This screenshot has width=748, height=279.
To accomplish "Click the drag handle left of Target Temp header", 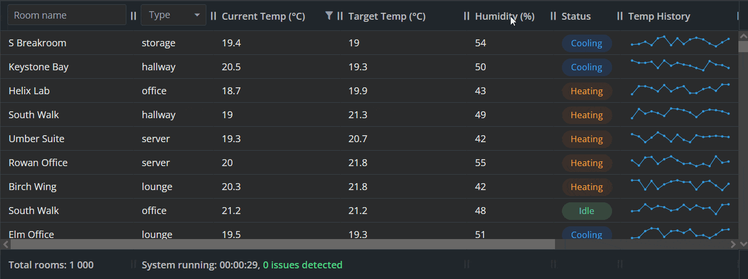I will 340,16.
